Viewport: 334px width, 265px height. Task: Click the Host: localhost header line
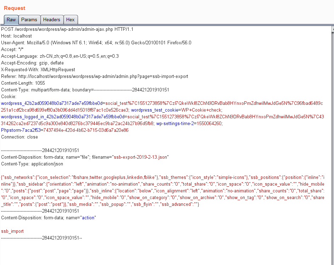(16, 36)
